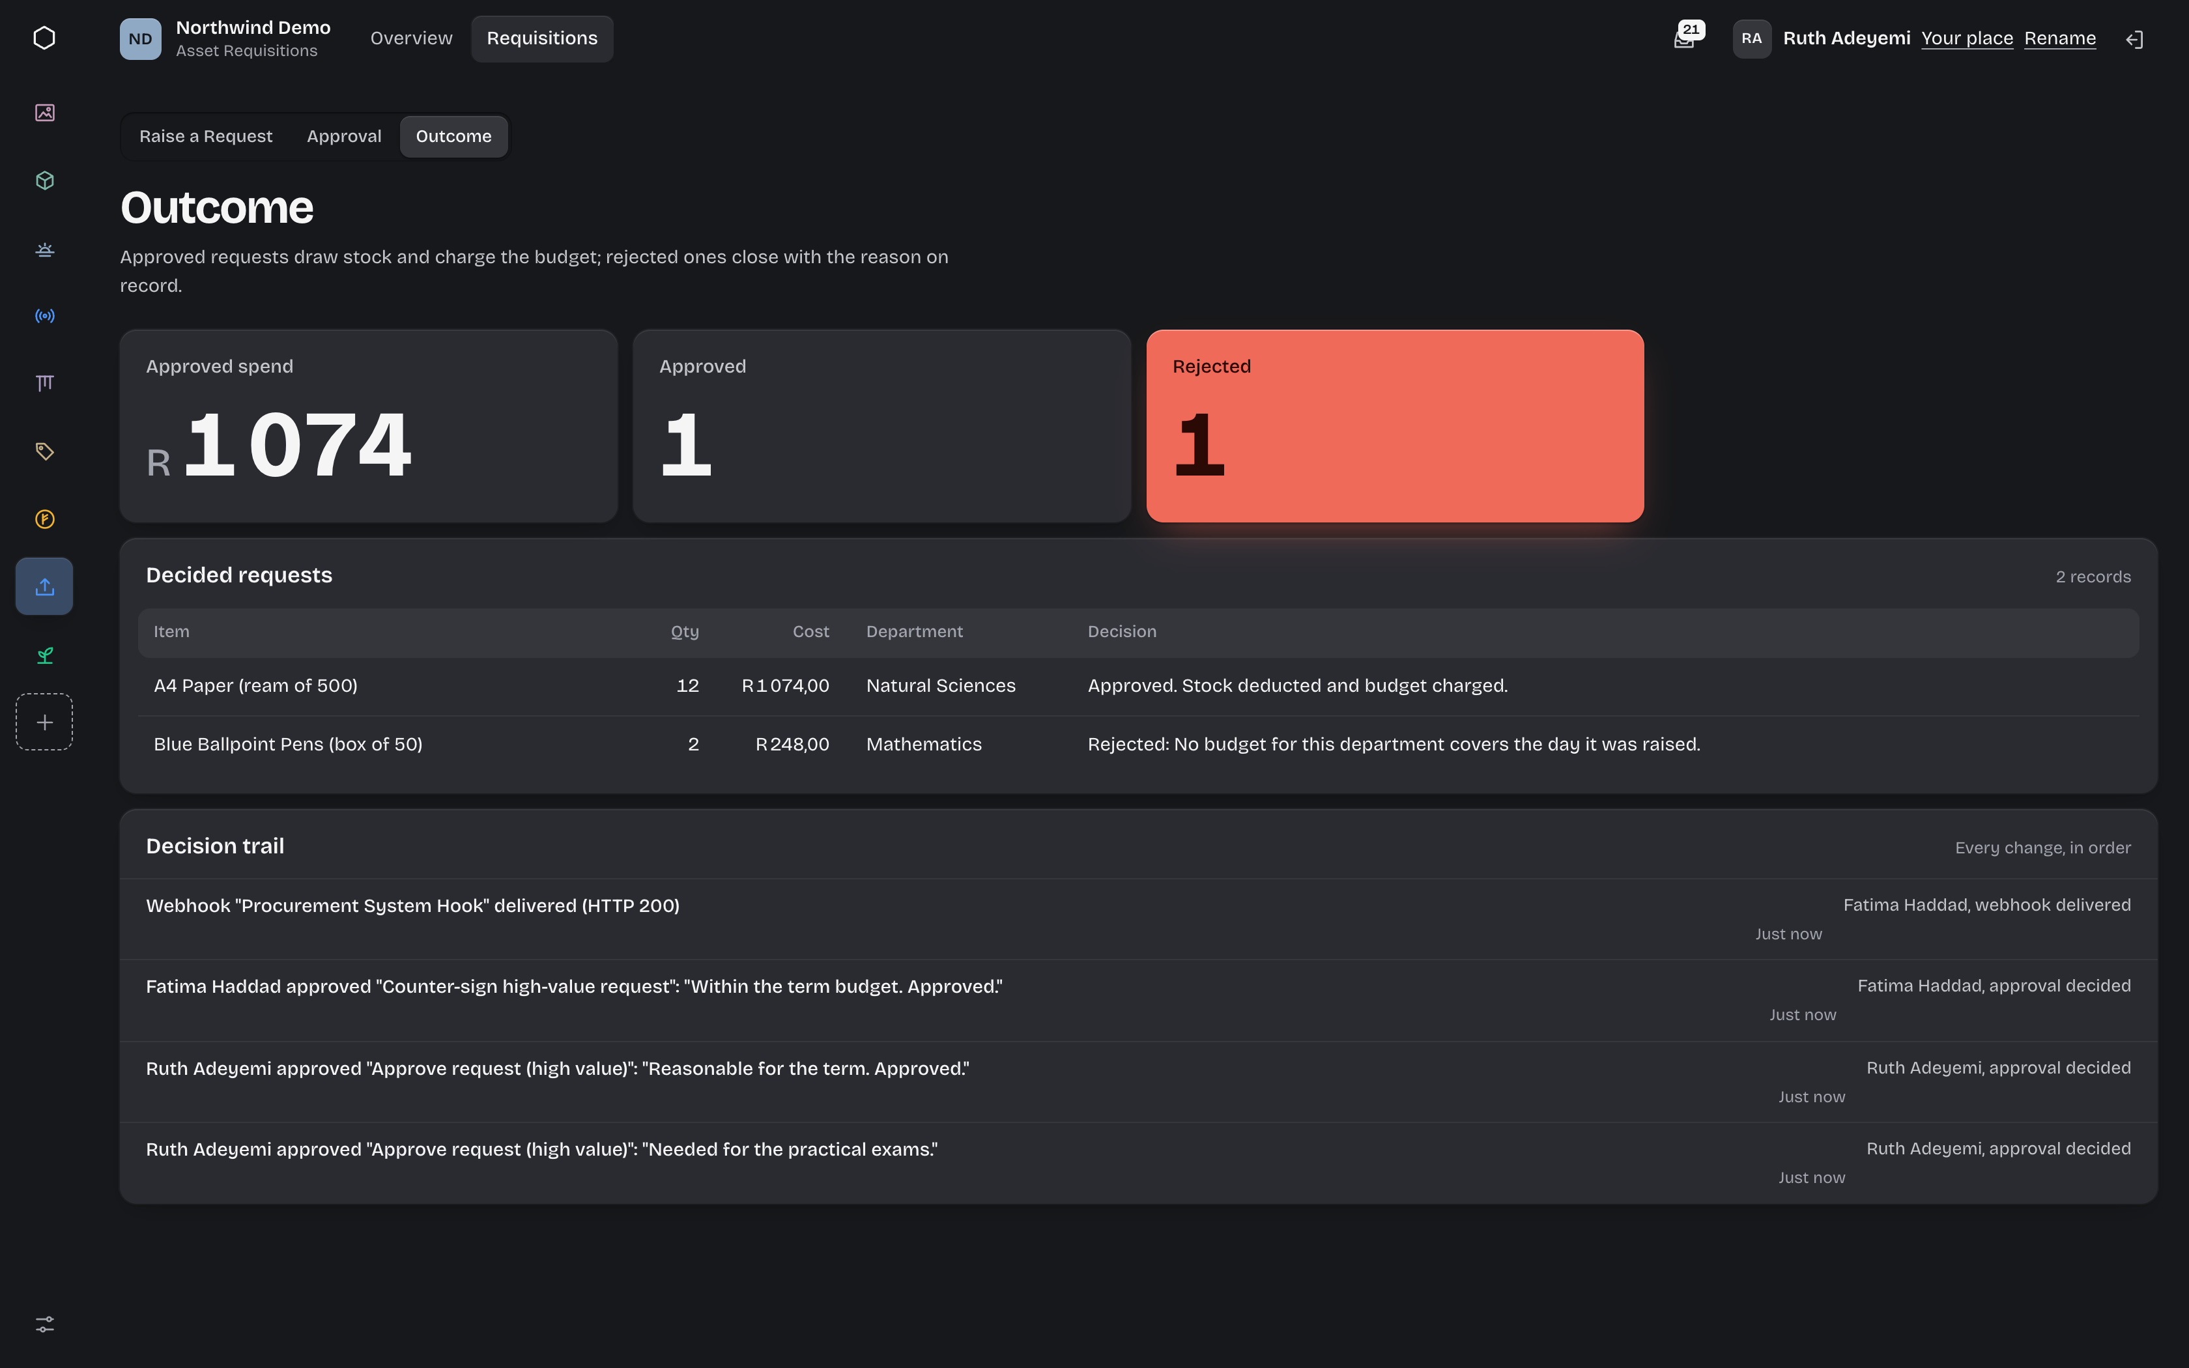Image resolution: width=2189 pixels, height=1368 pixels.
Task: Select the Requisitions tab
Action: pyautogui.click(x=542, y=38)
